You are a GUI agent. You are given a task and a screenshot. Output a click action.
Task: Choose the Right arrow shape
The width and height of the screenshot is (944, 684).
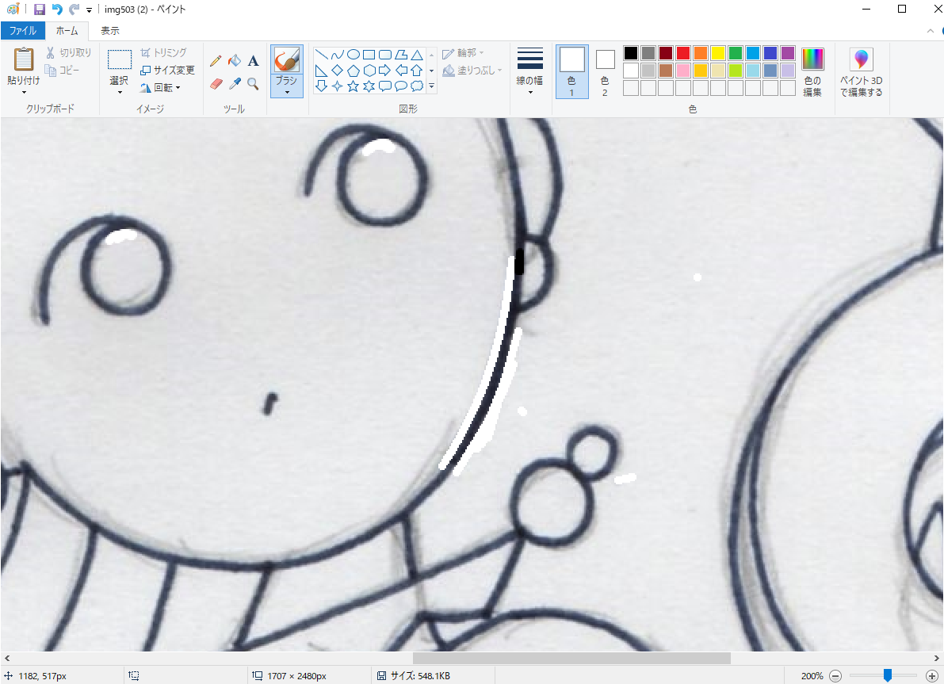pos(384,71)
